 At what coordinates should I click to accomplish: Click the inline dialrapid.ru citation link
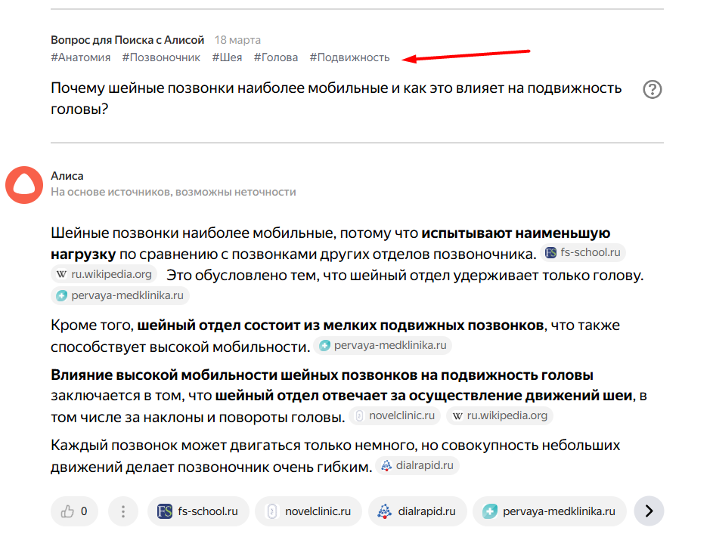click(418, 465)
